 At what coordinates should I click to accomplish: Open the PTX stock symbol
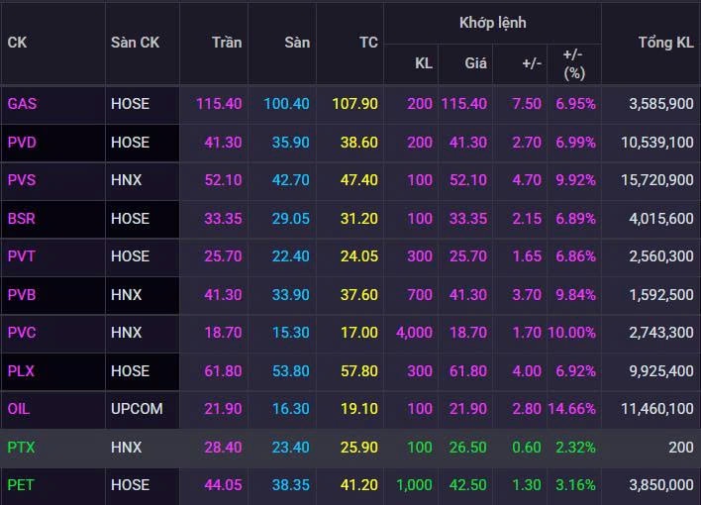click(21, 448)
